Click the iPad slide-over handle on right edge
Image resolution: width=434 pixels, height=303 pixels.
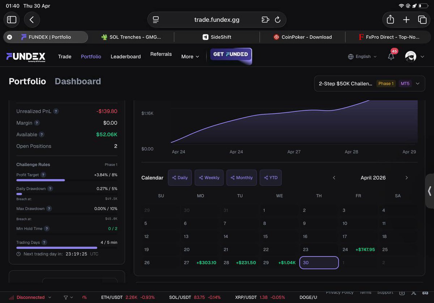[x=430, y=191]
